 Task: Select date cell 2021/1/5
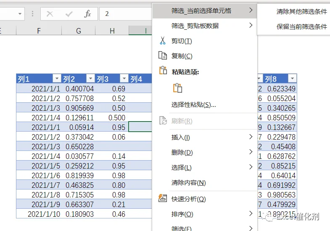tap(39, 166)
